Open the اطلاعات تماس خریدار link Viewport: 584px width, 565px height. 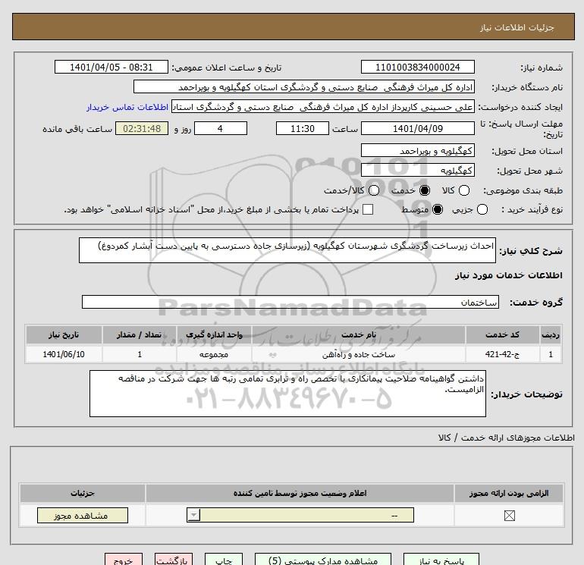(127, 107)
